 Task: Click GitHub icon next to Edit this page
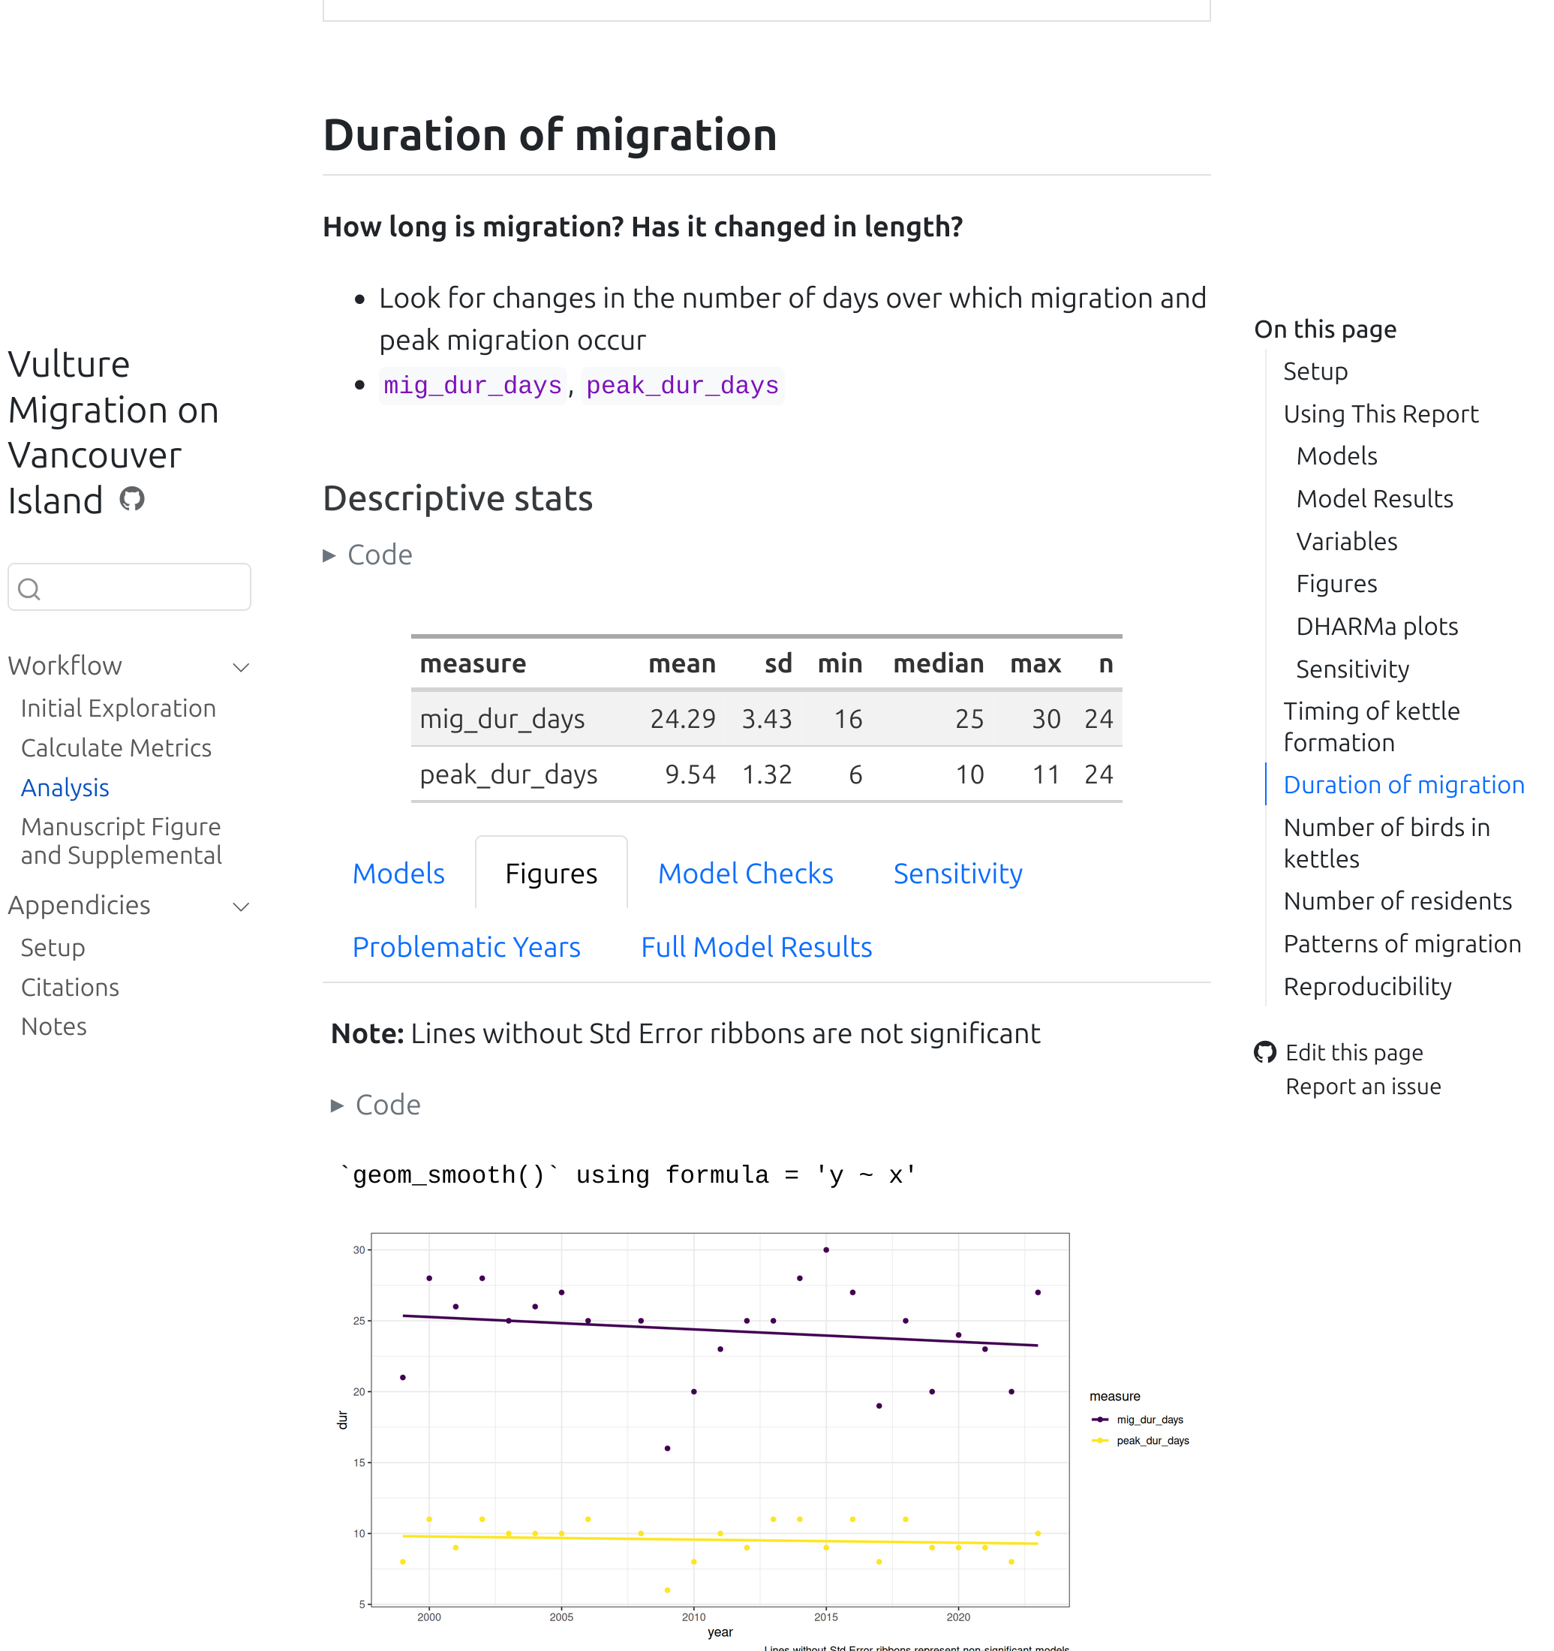pyautogui.click(x=1264, y=1052)
